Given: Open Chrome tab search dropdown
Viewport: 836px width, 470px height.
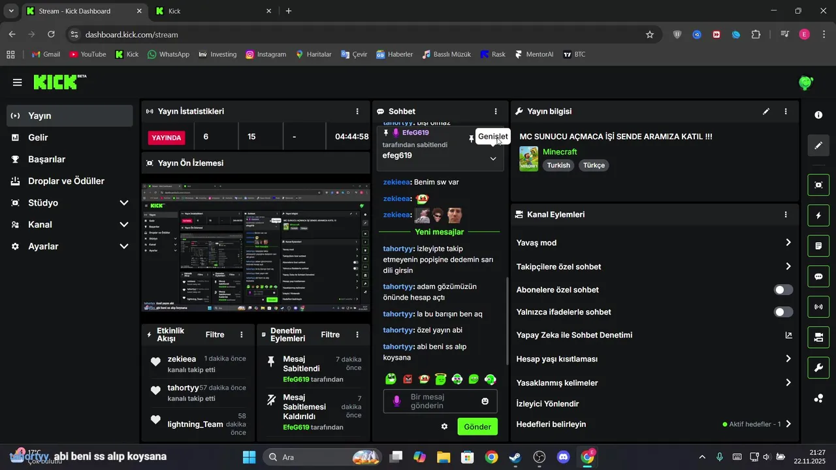Looking at the screenshot, I should [x=11, y=11].
